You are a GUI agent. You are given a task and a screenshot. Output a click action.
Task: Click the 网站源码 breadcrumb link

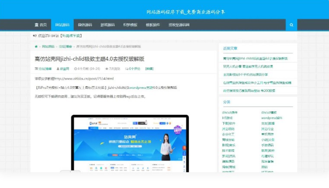[x=48, y=46]
